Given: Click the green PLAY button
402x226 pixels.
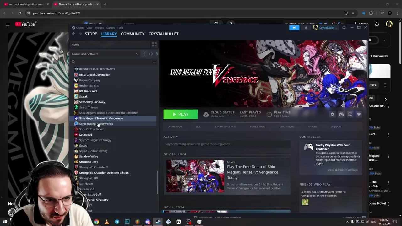Looking at the screenshot, I should click(x=181, y=114).
